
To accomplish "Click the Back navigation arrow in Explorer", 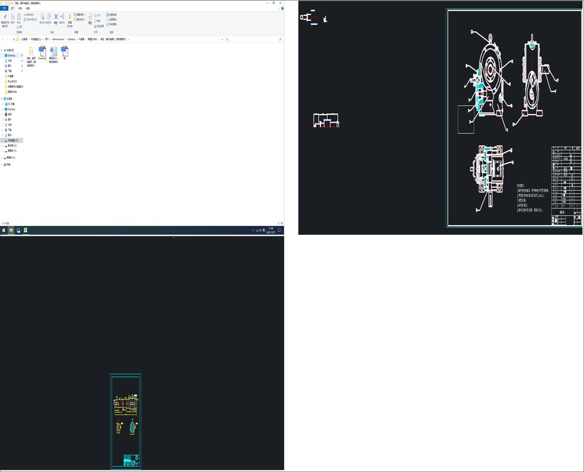I will click(3, 39).
